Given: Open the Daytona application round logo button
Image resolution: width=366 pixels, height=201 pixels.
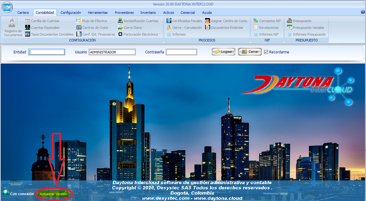Looking at the screenshot, I should [7, 7].
